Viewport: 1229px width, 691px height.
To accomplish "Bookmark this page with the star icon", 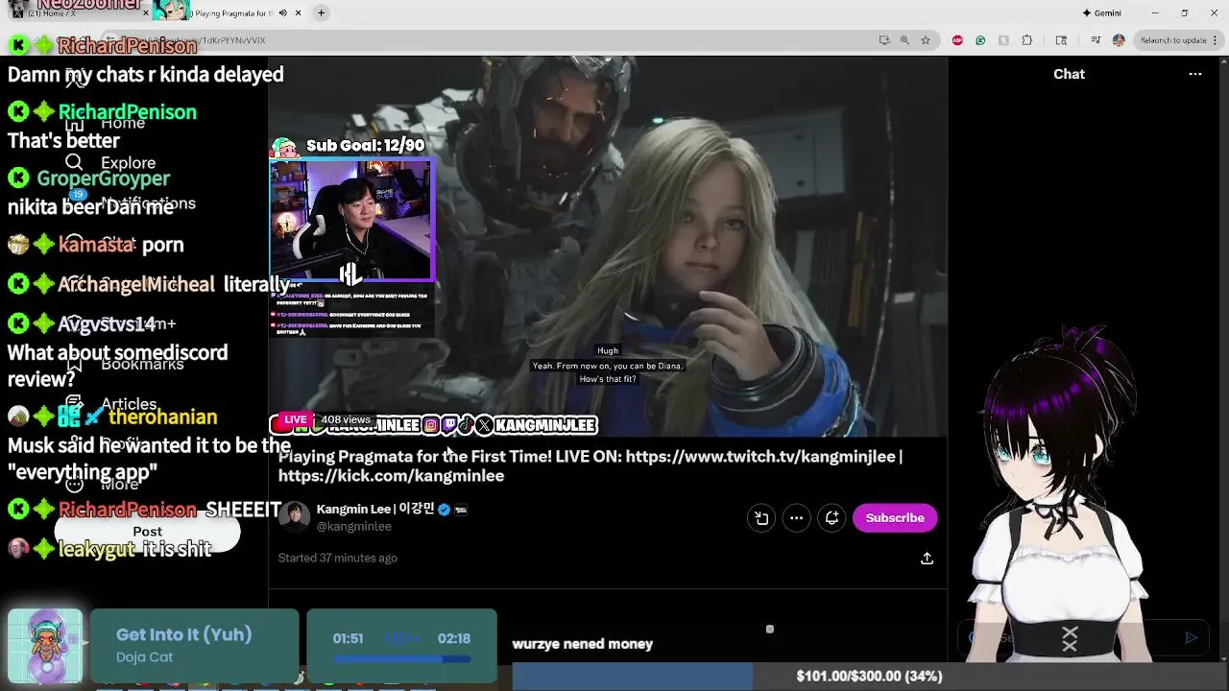I will pos(926,40).
